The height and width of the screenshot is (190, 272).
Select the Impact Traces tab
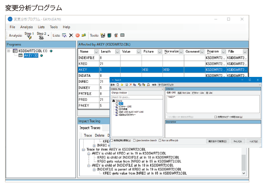[90, 128]
